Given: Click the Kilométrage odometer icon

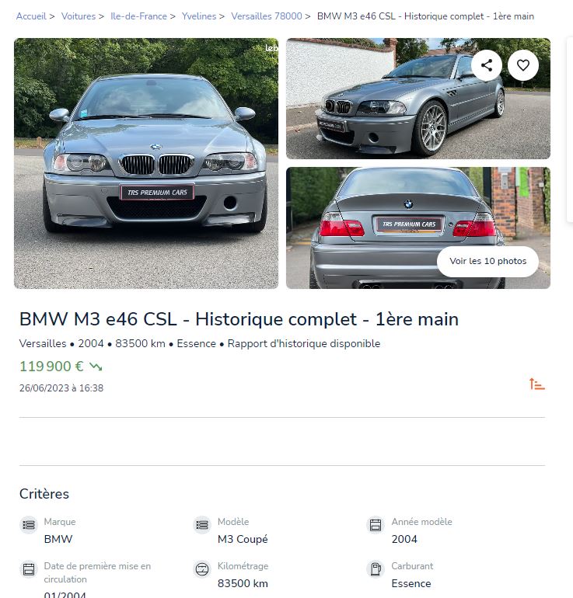Looking at the screenshot, I should (202, 569).
